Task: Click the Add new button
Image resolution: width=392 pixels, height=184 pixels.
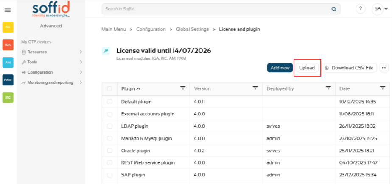Action: 280,68
